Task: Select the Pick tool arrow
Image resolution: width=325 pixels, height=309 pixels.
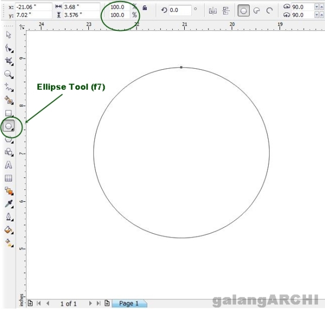Action: tap(9, 35)
